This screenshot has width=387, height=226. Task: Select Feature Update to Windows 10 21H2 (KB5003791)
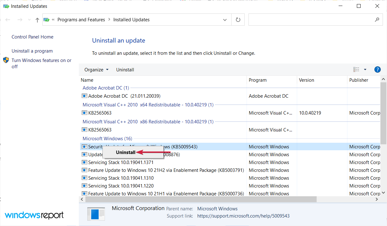point(166,170)
